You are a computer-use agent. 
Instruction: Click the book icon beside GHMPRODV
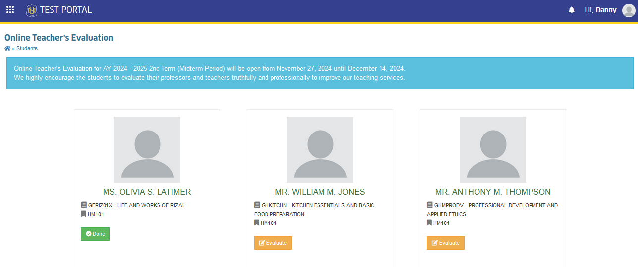430,205
